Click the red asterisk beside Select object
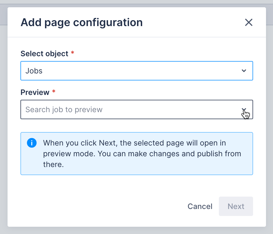Viewport: 273px width, 234px height. pyautogui.click(x=72, y=53)
